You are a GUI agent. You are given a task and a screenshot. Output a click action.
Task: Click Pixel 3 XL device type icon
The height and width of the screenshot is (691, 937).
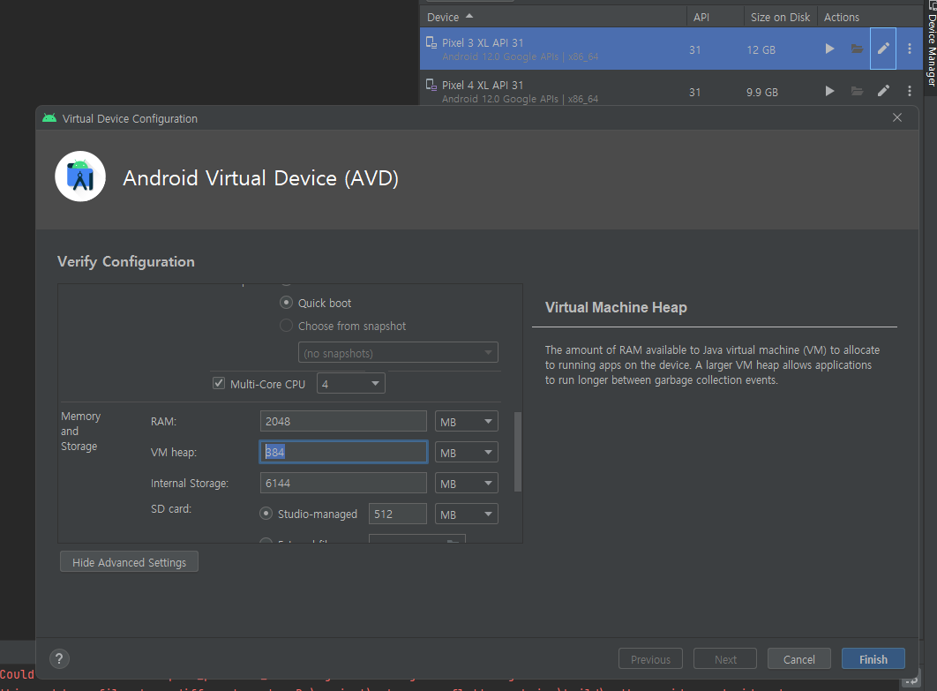(x=431, y=42)
